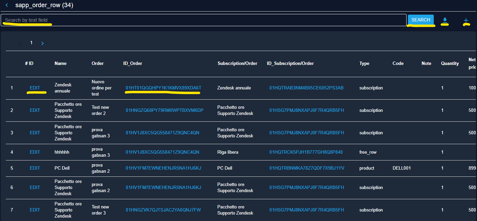The width and height of the screenshot is (477, 221).
Task: Select the Riga libera cell
Action: pos(228,152)
